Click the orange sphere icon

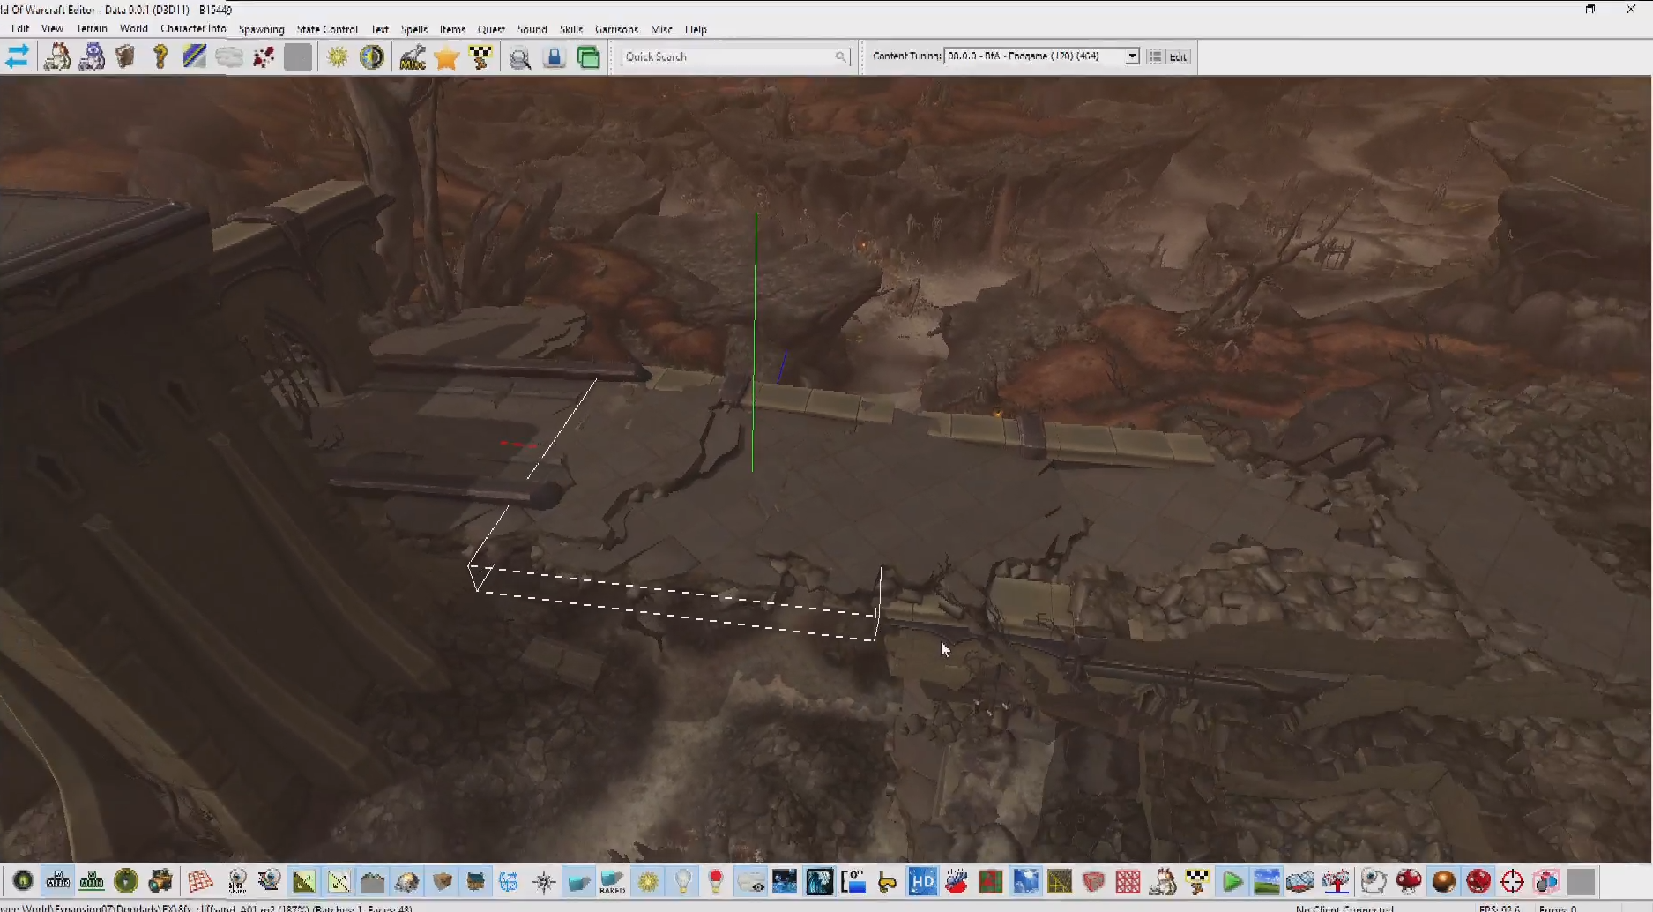(x=1443, y=880)
